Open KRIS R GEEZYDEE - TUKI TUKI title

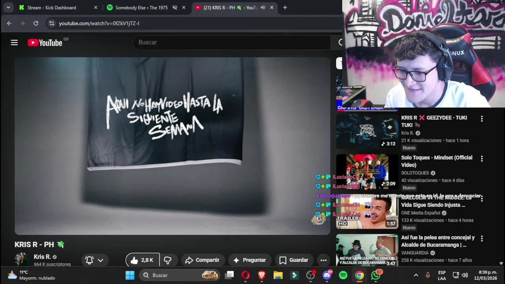pyautogui.click(x=434, y=121)
